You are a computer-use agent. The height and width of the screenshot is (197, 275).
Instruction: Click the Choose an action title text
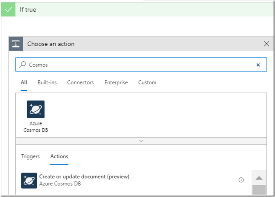pos(51,44)
